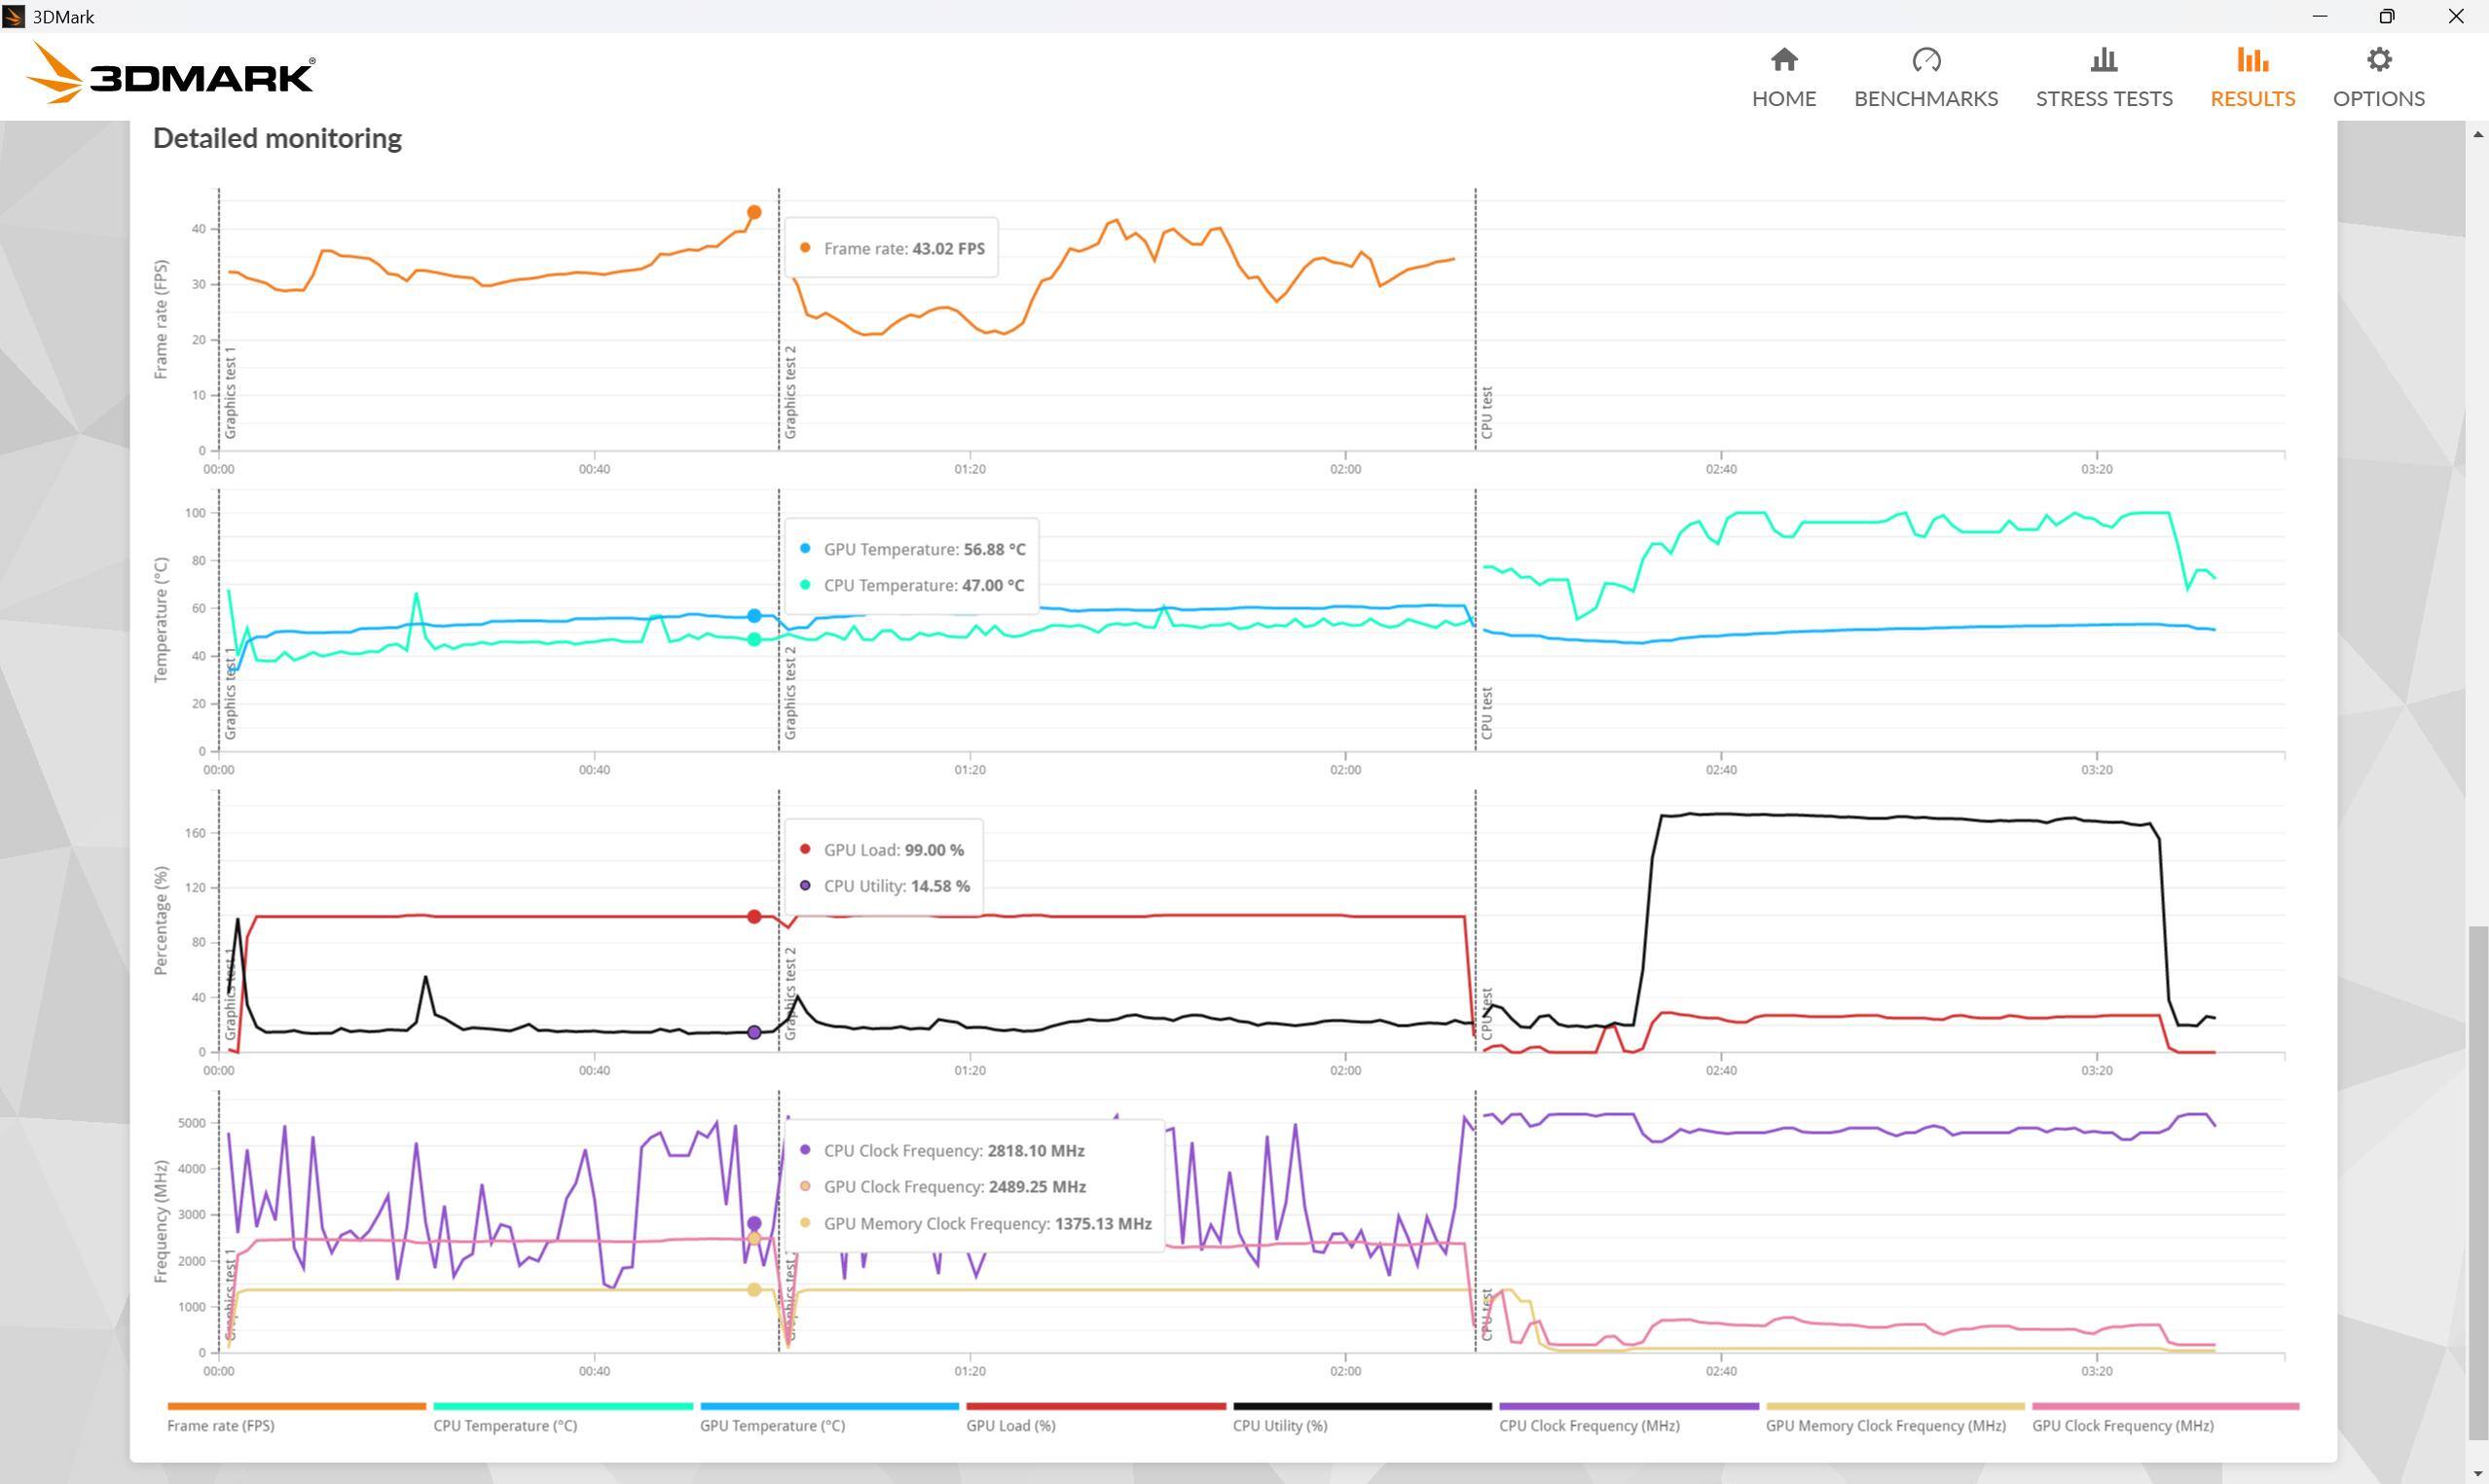Toggle GPU Temperature legend series

[772, 1425]
